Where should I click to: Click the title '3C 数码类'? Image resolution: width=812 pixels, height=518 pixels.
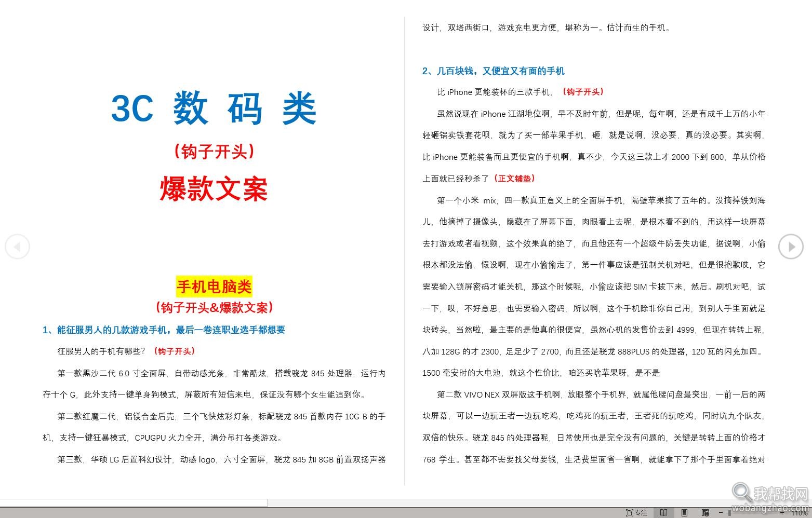(214, 108)
